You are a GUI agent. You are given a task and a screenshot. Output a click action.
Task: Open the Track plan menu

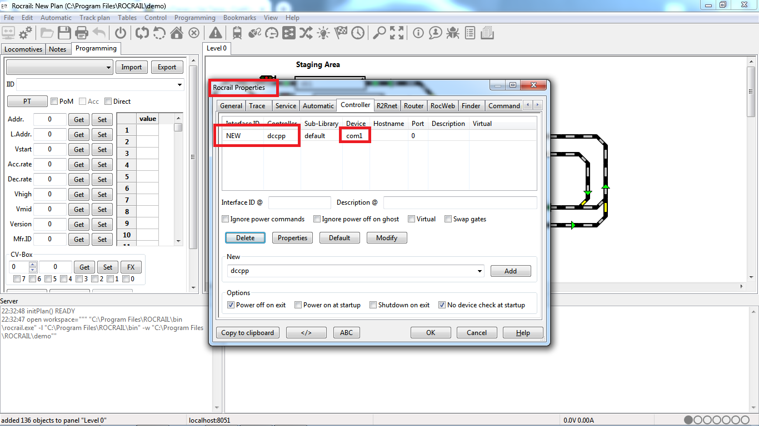point(94,18)
